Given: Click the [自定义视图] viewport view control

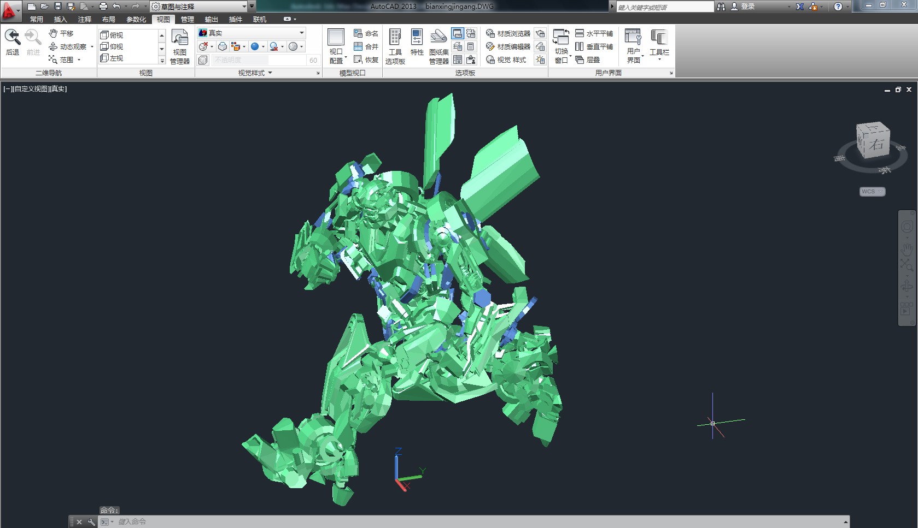Looking at the screenshot, I should (32, 89).
